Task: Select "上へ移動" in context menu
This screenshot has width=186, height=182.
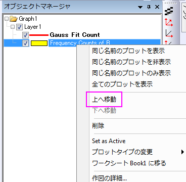Action: 104,100
